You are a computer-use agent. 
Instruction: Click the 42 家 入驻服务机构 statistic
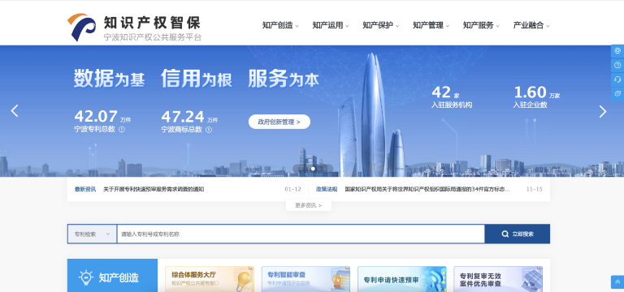452,97
